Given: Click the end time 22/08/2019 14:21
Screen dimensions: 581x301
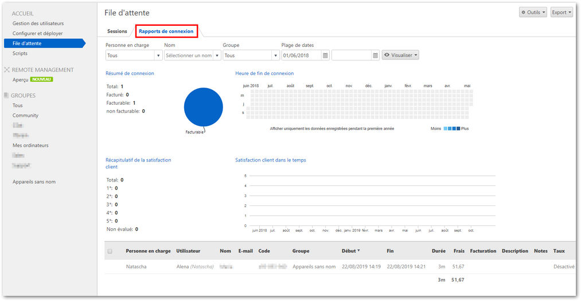Looking at the screenshot, I should pos(406,267).
